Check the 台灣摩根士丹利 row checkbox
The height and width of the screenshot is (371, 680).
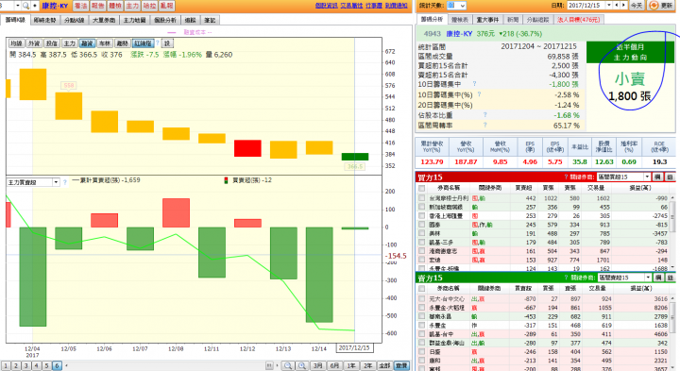421,198
